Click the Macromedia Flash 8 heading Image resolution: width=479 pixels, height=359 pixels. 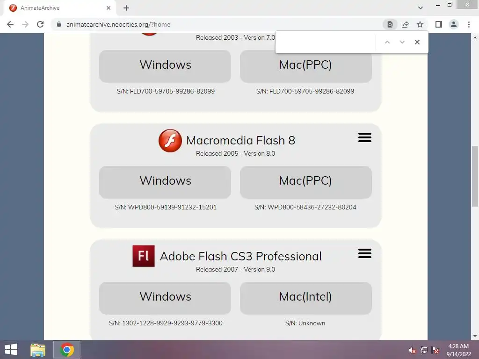(x=241, y=140)
